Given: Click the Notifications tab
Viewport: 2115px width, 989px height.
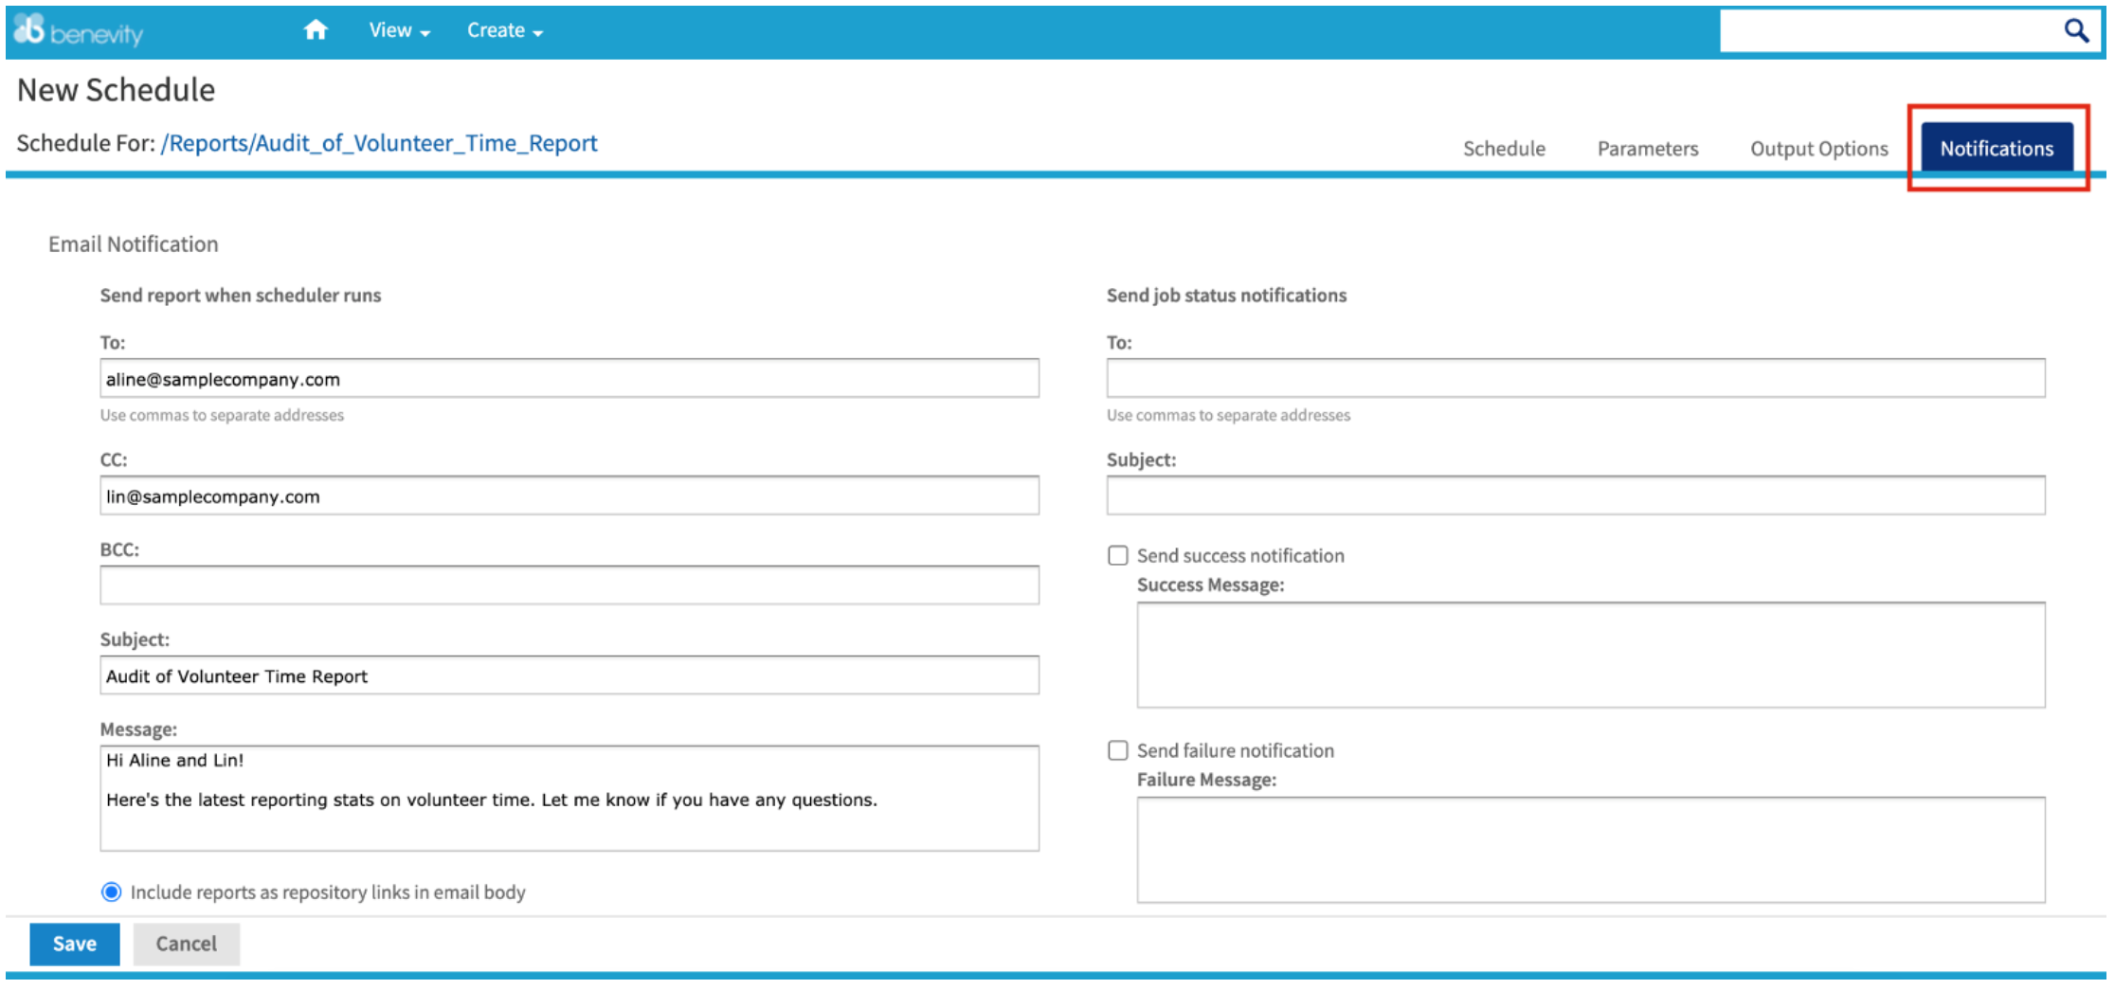Looking at the screenshot, I should point(1996,149).
